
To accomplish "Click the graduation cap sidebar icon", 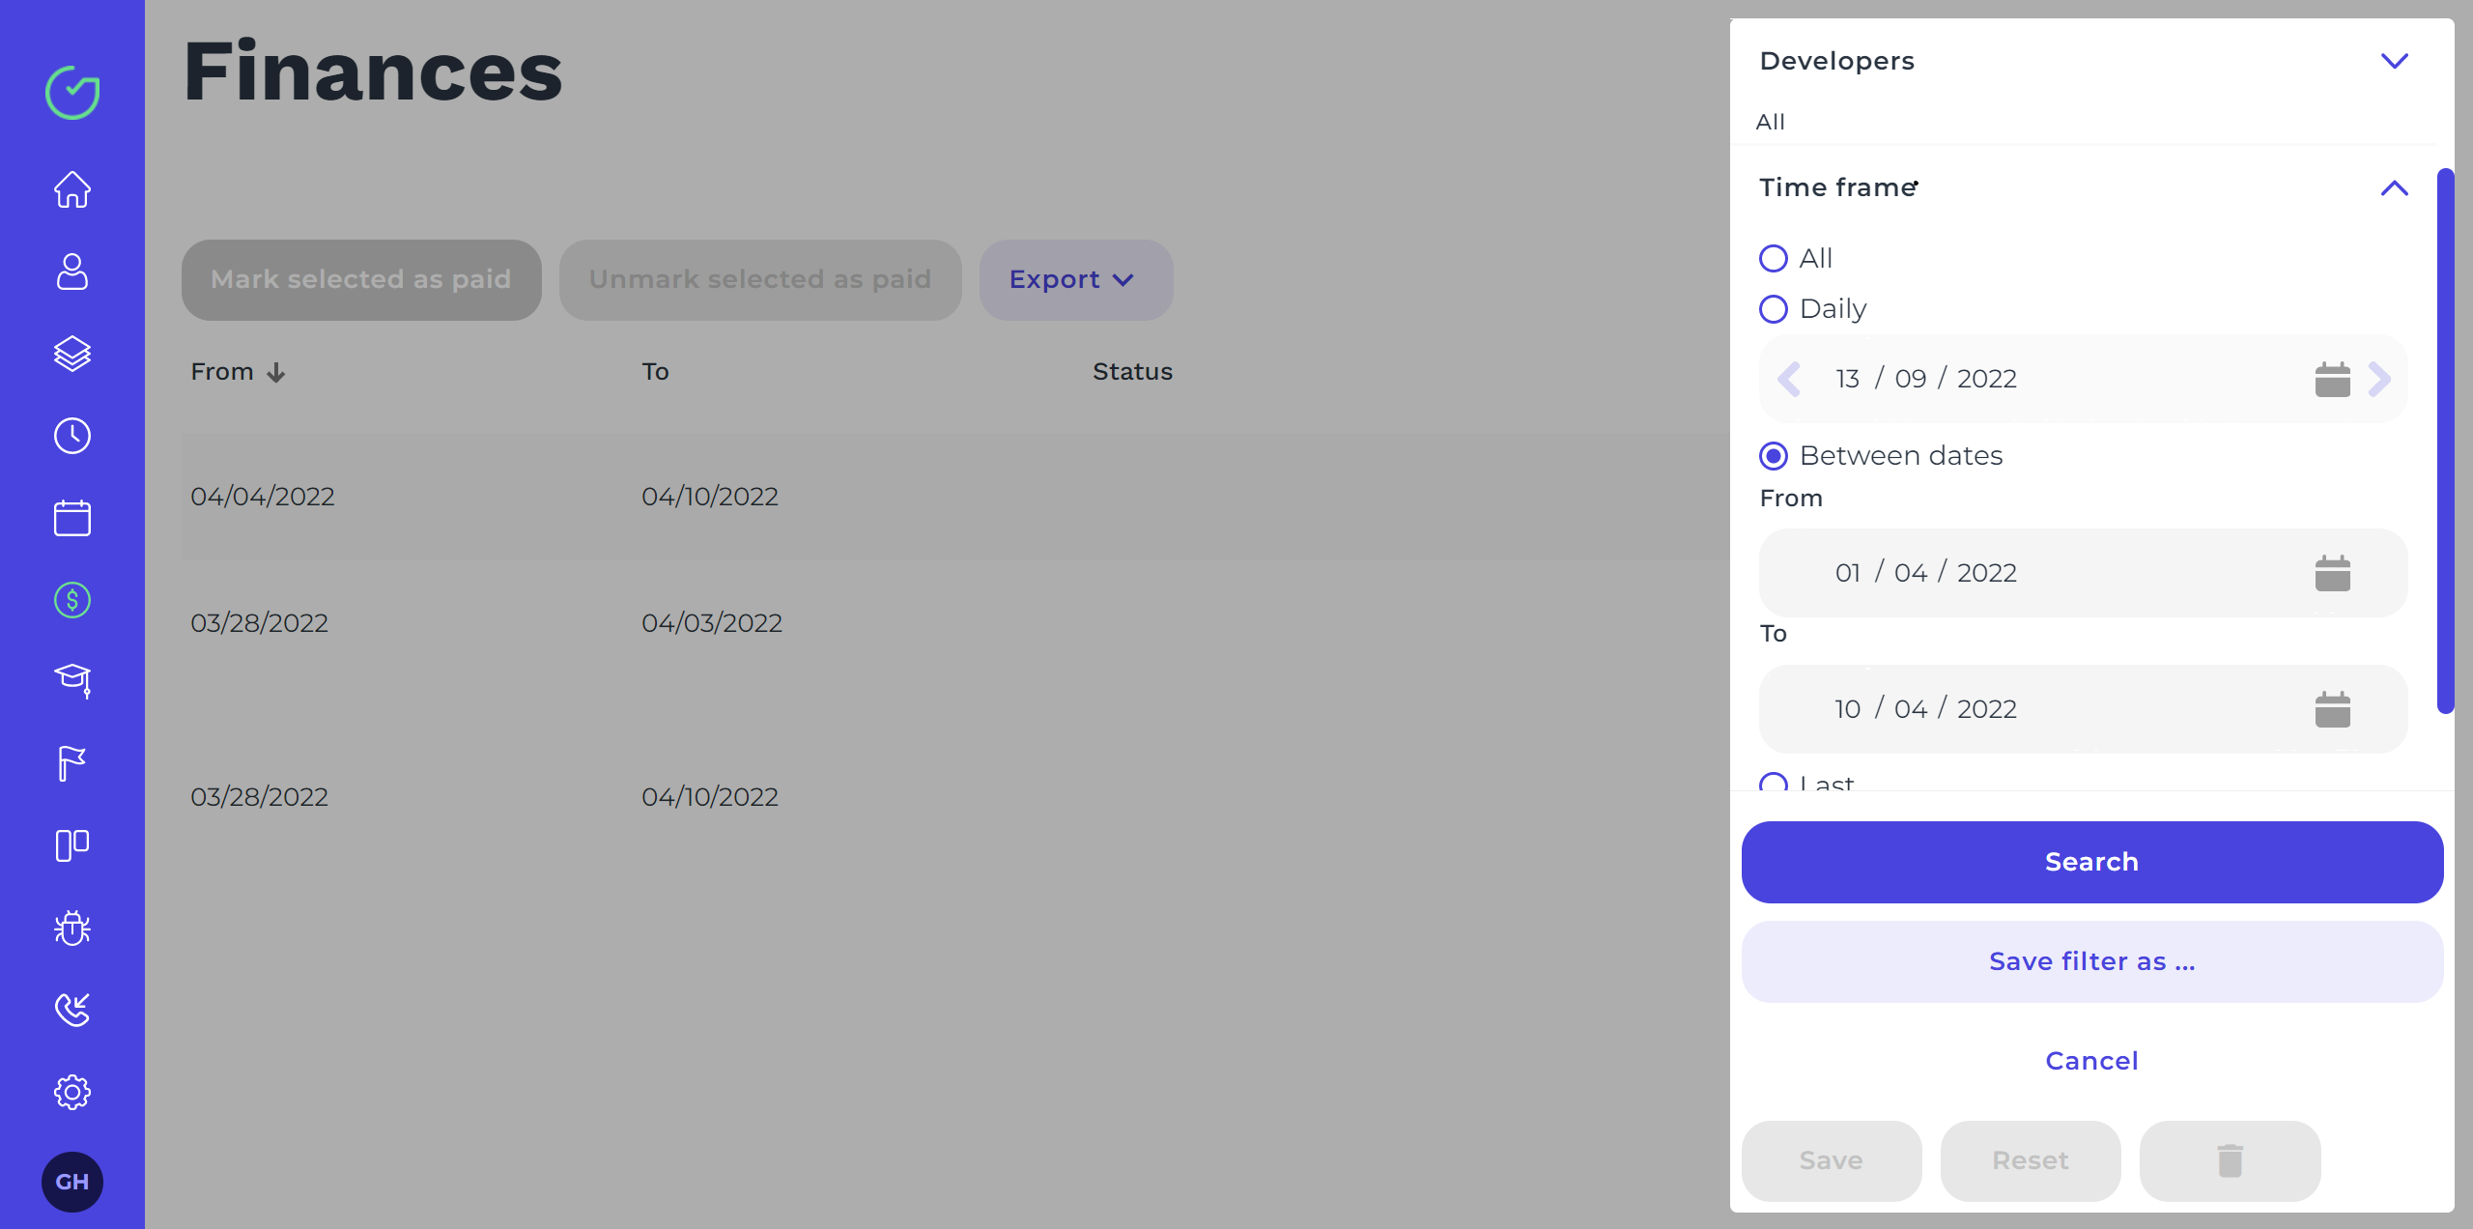I will pos(72,680).
